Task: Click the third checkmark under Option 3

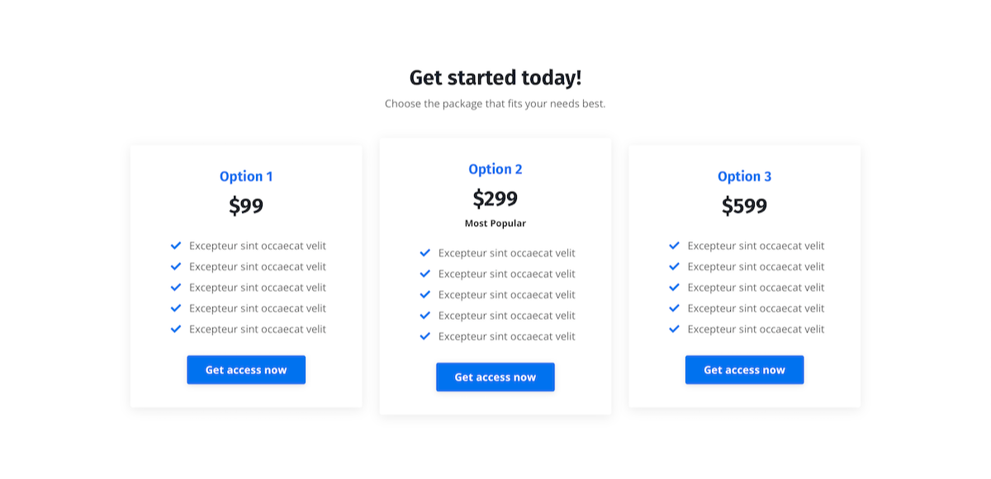Action: 675,287
